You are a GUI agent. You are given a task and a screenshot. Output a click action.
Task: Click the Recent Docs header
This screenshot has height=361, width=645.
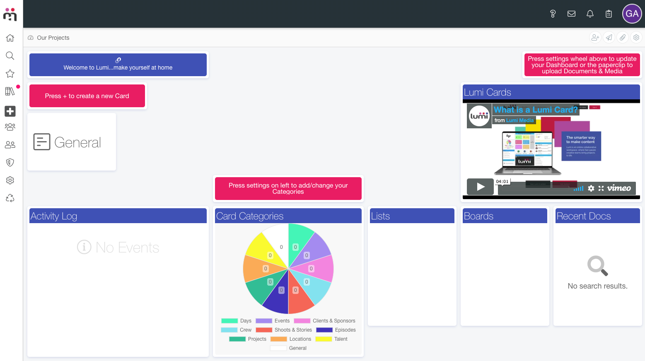point(598,216)
